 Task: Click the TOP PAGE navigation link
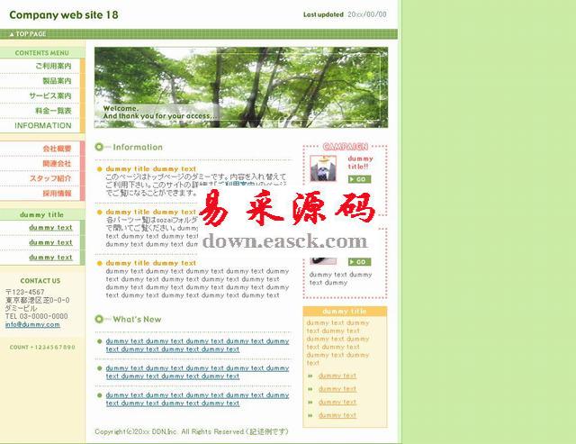[x=28, y=34]
